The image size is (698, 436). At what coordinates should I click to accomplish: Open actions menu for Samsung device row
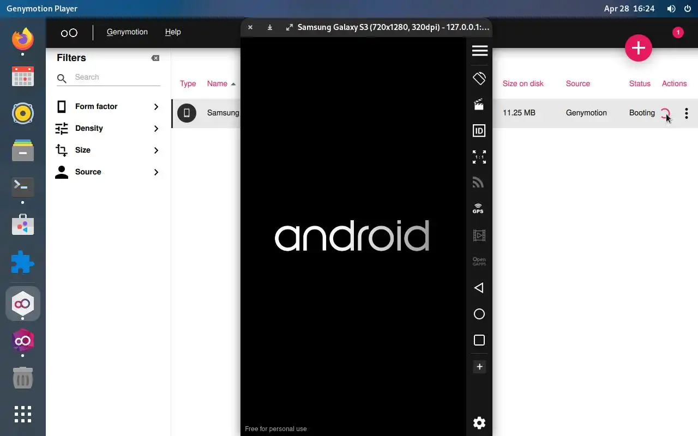[687, 113]
